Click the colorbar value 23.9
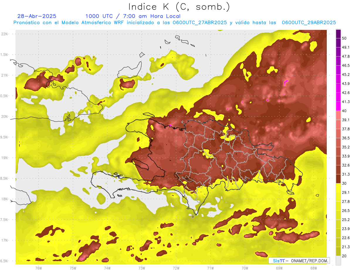The height and width of the screenshot is (272, 352). 346,229
